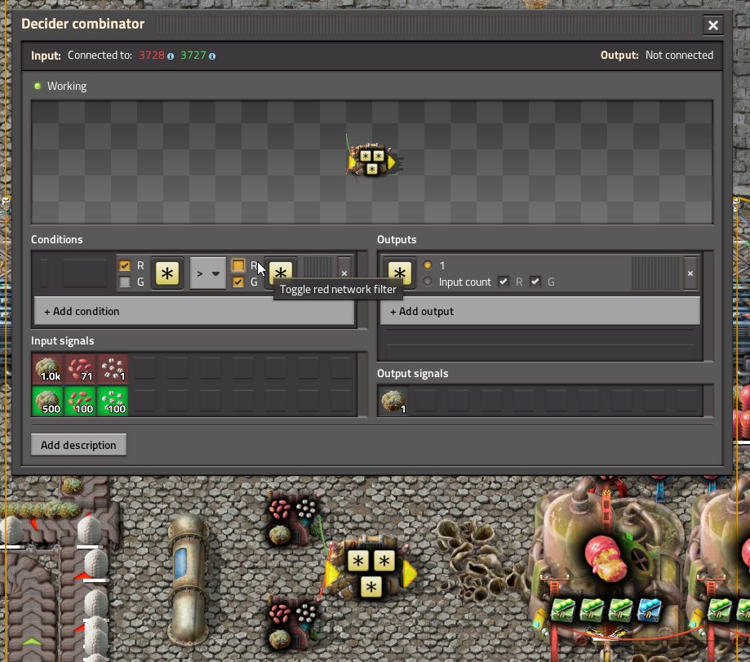Click red network 3728 info icon
Image resolution: width=750 pixels, height=662 pixels.
171,56
